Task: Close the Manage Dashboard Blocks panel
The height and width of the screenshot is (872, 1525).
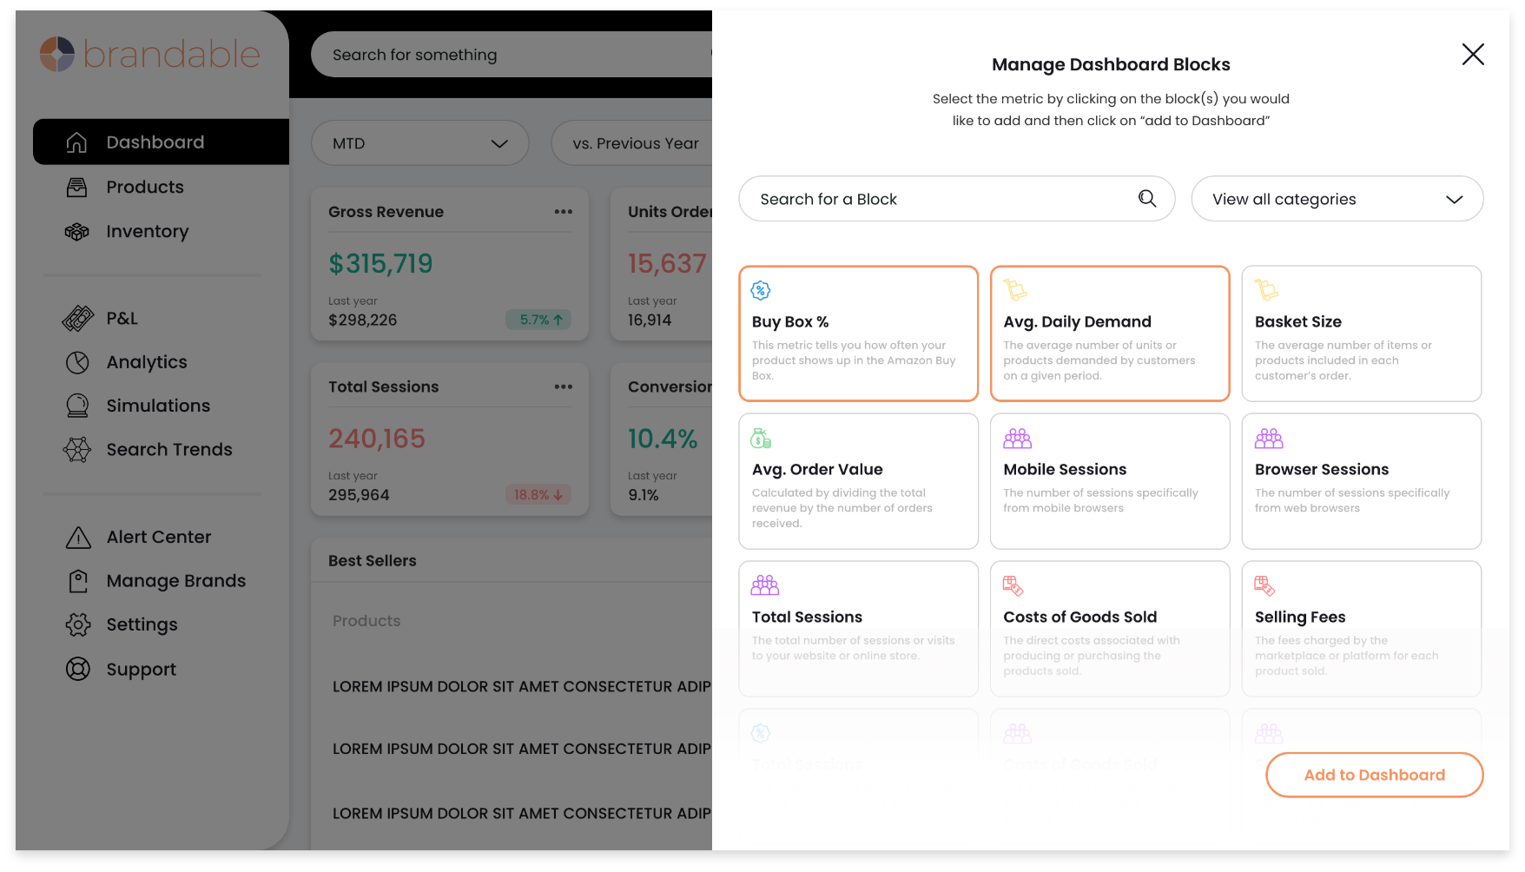Action: coord(1472,55)
